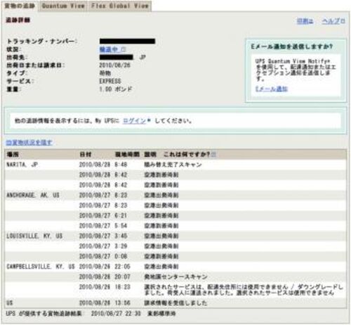Click the Eメール通知 box heading
Screen dimensions: 351x325
291,46
